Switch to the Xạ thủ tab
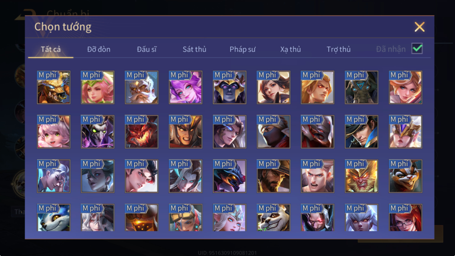The image size is (455, 256). tap(290, 49)
